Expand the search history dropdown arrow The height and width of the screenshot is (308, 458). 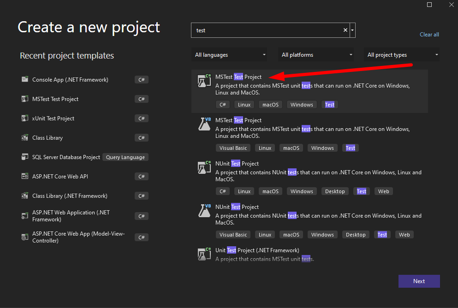(x=353, y=30)
